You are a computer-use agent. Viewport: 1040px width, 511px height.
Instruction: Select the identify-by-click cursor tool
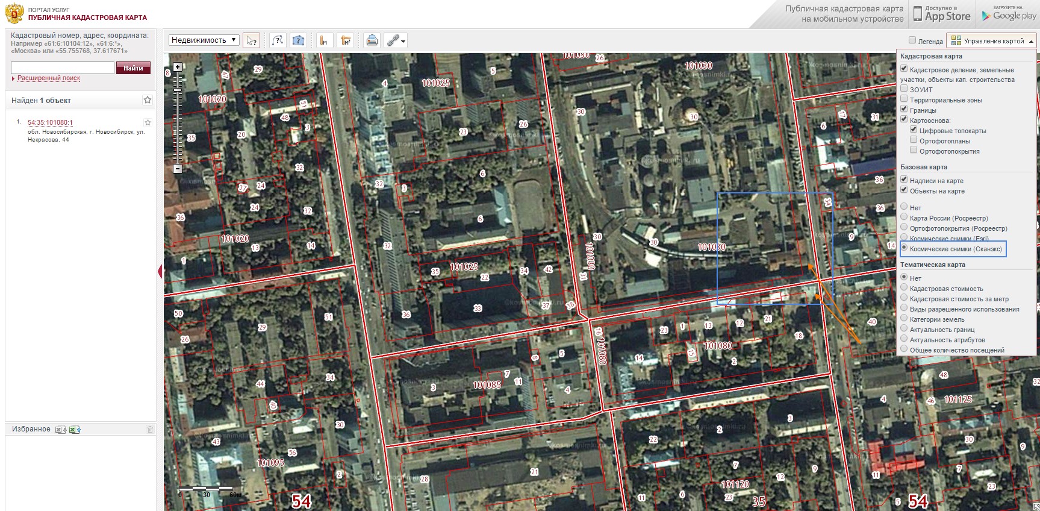[x=252, y=40]
